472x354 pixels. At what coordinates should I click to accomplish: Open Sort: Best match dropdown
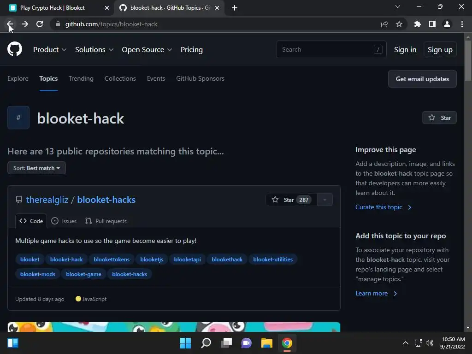tap(36, 168)
